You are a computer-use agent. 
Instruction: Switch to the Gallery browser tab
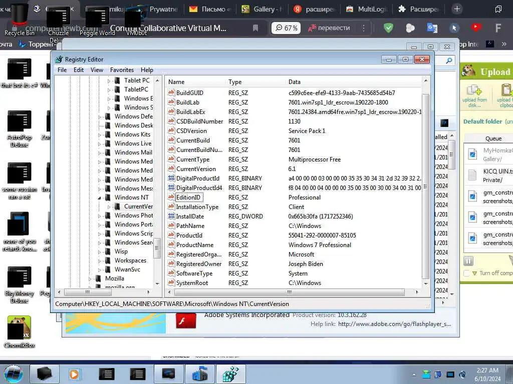click(262, 9)
